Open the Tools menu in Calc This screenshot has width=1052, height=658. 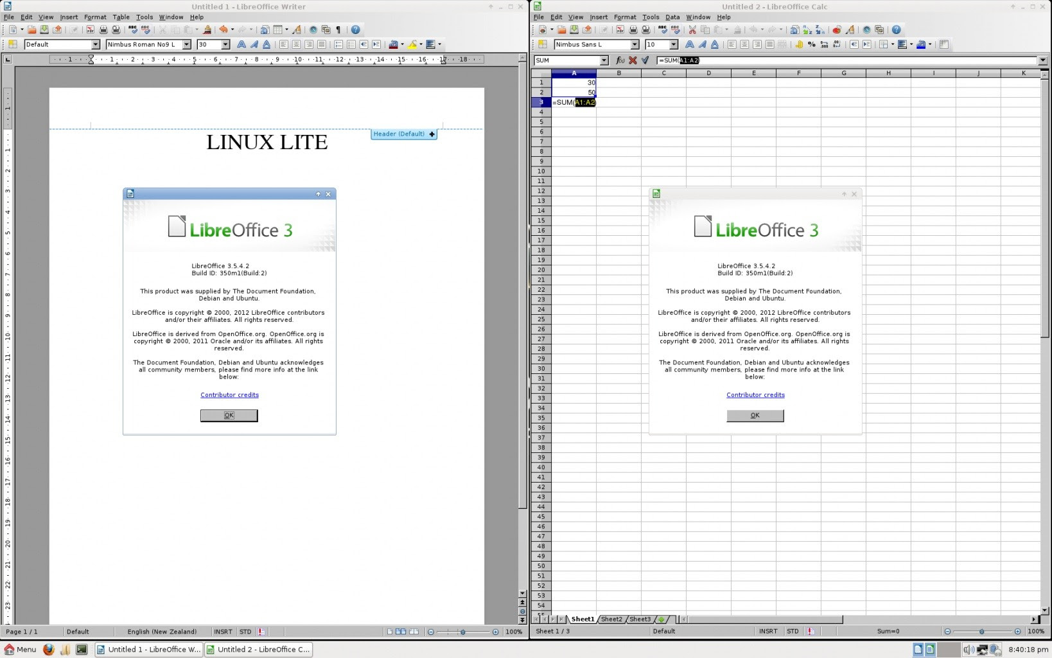(x=651, y=17)
